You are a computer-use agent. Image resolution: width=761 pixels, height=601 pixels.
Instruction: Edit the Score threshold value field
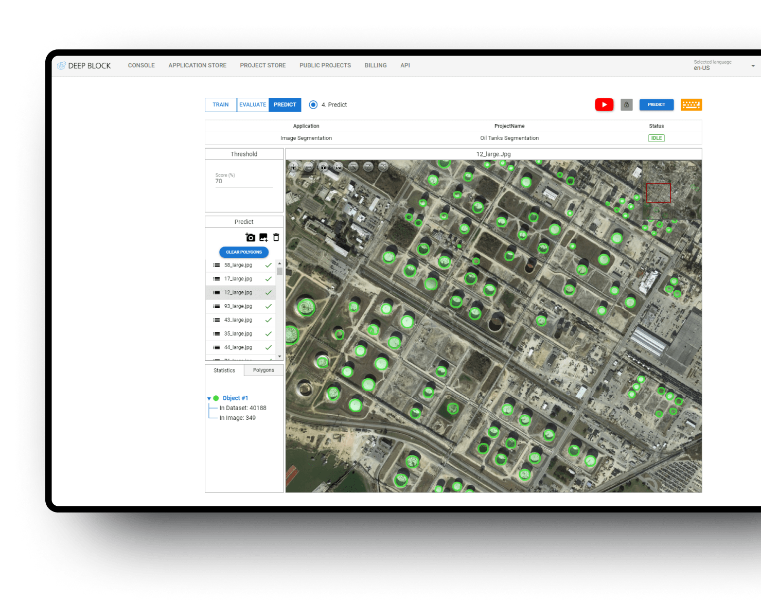tap(244, 183)
